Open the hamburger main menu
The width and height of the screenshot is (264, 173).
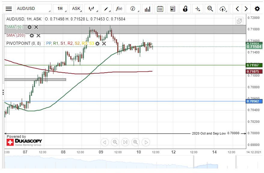click(9, 9)
